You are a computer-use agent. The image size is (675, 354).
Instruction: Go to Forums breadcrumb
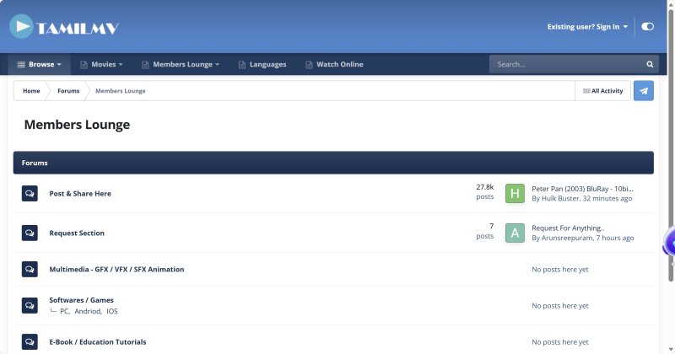[x=68, y=91]
